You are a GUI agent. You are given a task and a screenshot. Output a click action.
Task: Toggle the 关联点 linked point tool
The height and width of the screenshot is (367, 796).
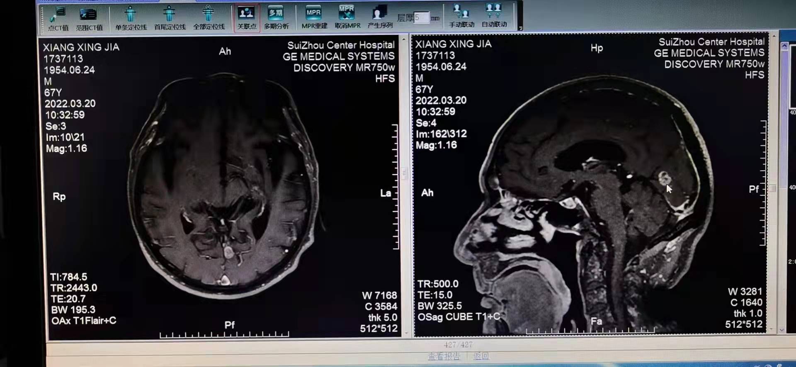click(x=247, y=18)
